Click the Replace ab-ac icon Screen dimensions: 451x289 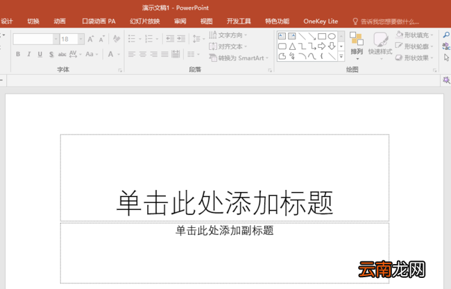(x=446, y=46)
